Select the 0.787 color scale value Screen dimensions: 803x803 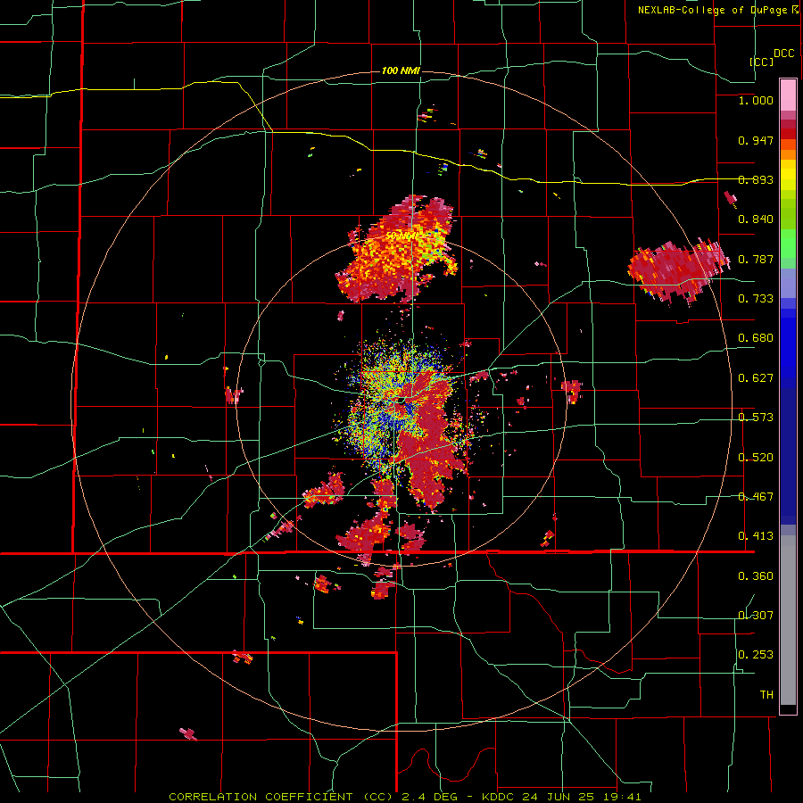point(756,259)
